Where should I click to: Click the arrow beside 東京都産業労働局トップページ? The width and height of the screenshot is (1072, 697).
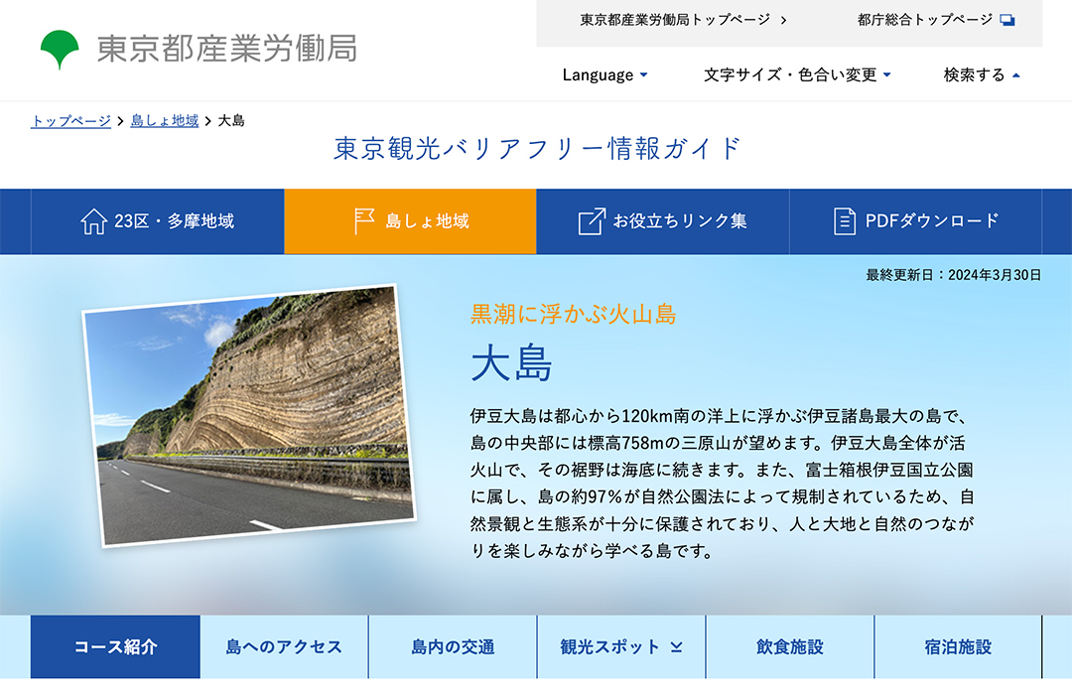click(783, 20)
